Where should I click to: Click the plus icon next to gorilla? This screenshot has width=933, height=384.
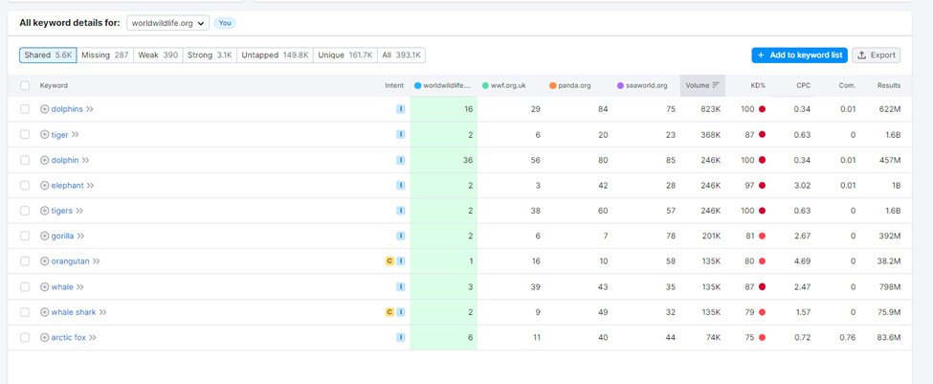44,236
